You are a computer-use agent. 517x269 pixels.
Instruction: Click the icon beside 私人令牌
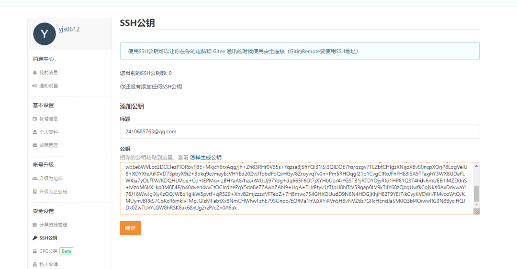34,264
